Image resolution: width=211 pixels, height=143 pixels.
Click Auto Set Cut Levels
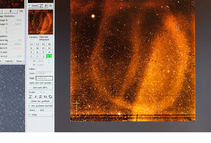click(x=40, y=83)
